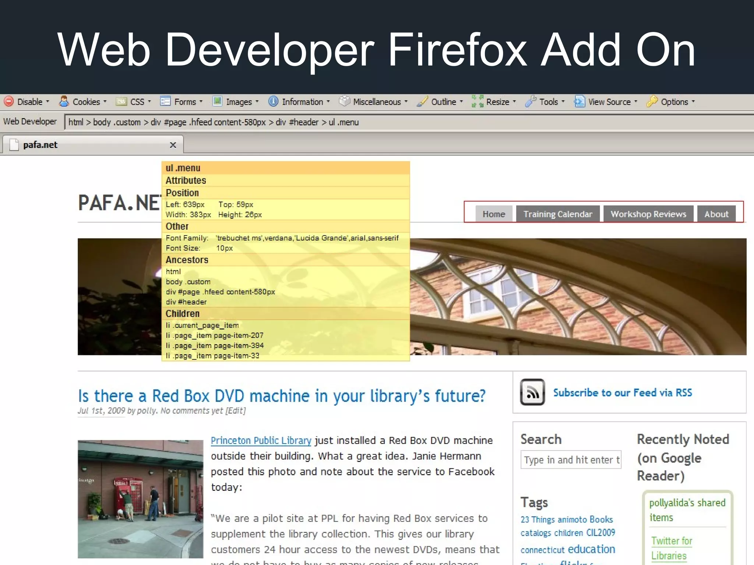
Task: Click in the Search input field
Action: [x=571, y=459]
